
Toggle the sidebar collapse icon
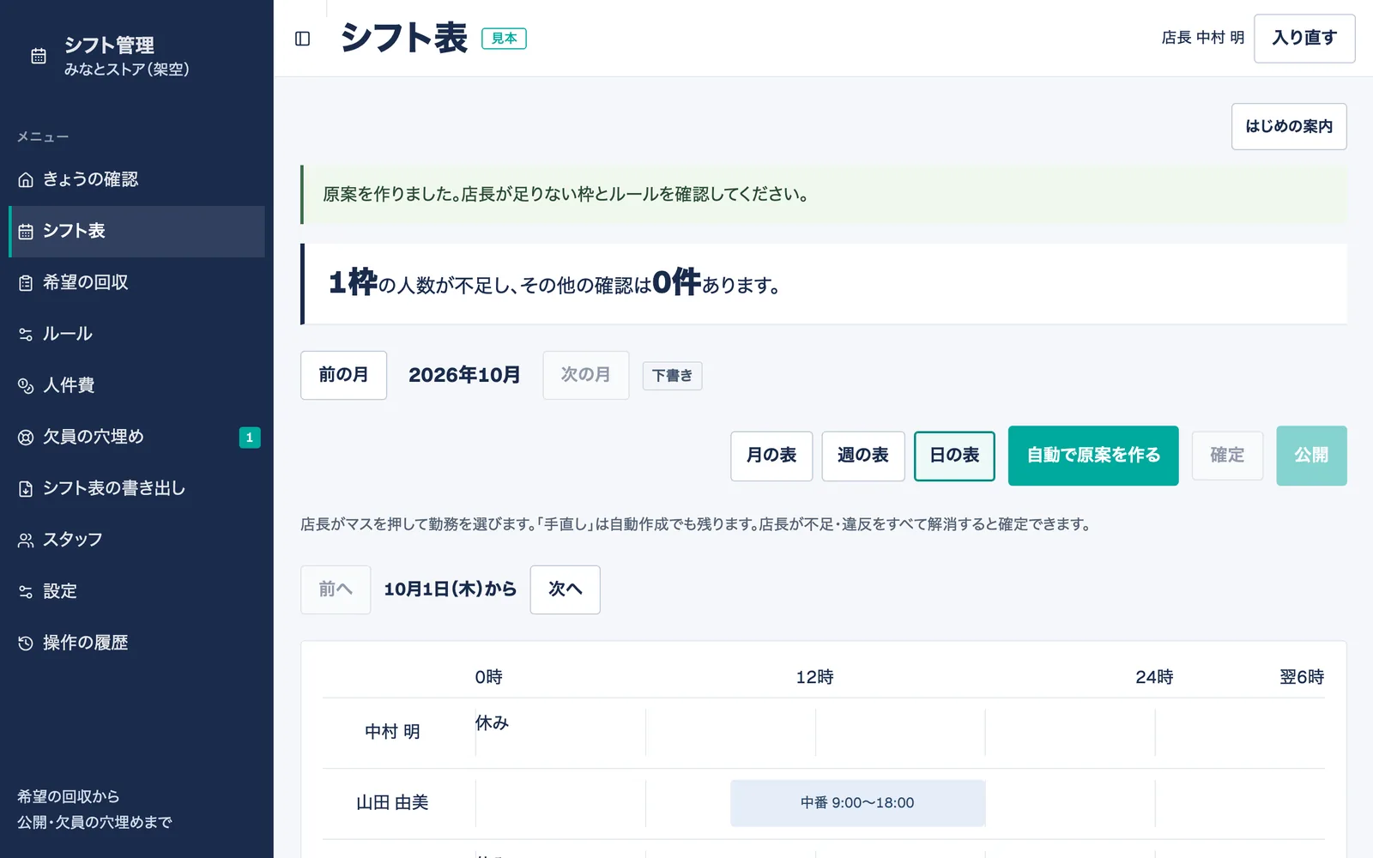point(302,39)
